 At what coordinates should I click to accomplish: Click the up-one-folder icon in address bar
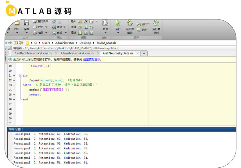click(16, 43)
